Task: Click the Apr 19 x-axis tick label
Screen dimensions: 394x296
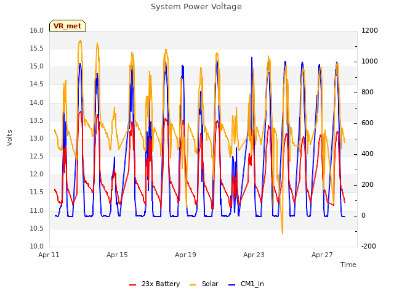Action: [185, 255]
